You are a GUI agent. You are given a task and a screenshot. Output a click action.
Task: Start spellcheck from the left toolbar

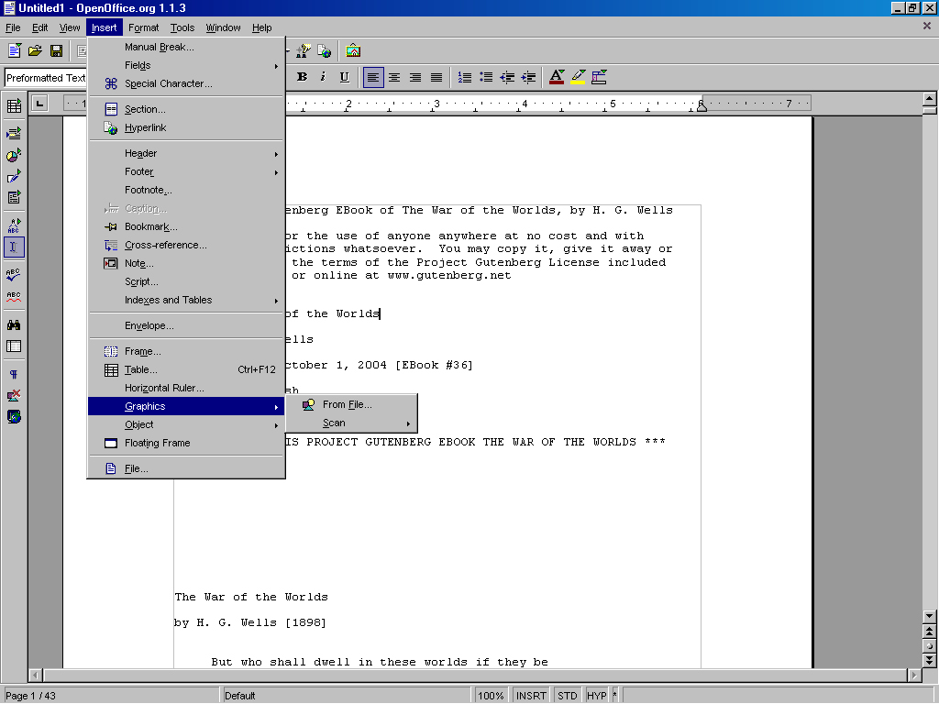coord(14,274)
